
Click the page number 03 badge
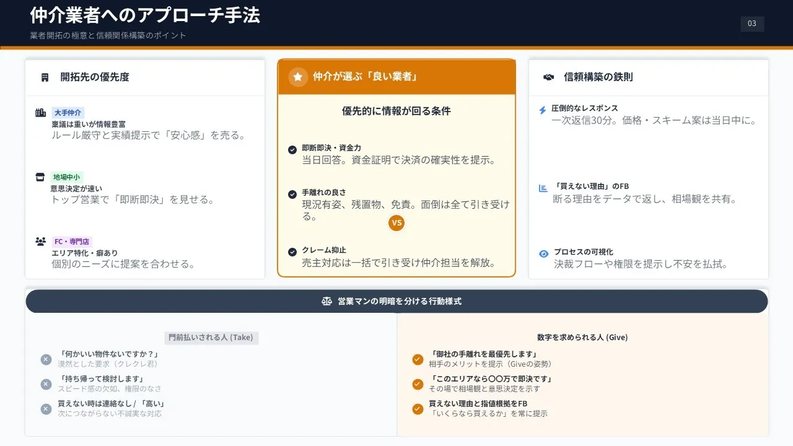pos(752,24)
